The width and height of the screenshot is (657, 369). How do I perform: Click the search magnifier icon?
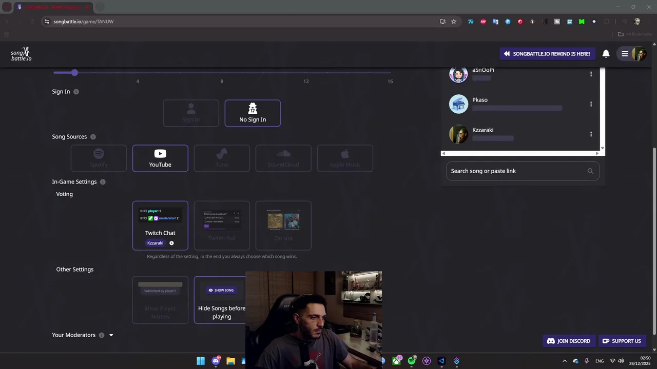tap(590, 171)
